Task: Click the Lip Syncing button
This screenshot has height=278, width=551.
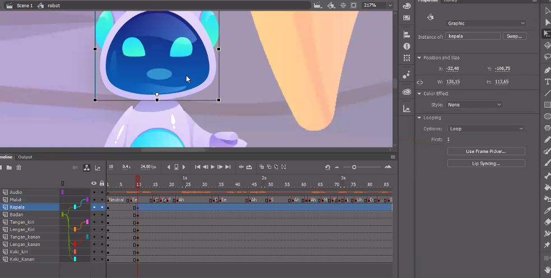Action: pyautogui.click(x=485, y=164)
